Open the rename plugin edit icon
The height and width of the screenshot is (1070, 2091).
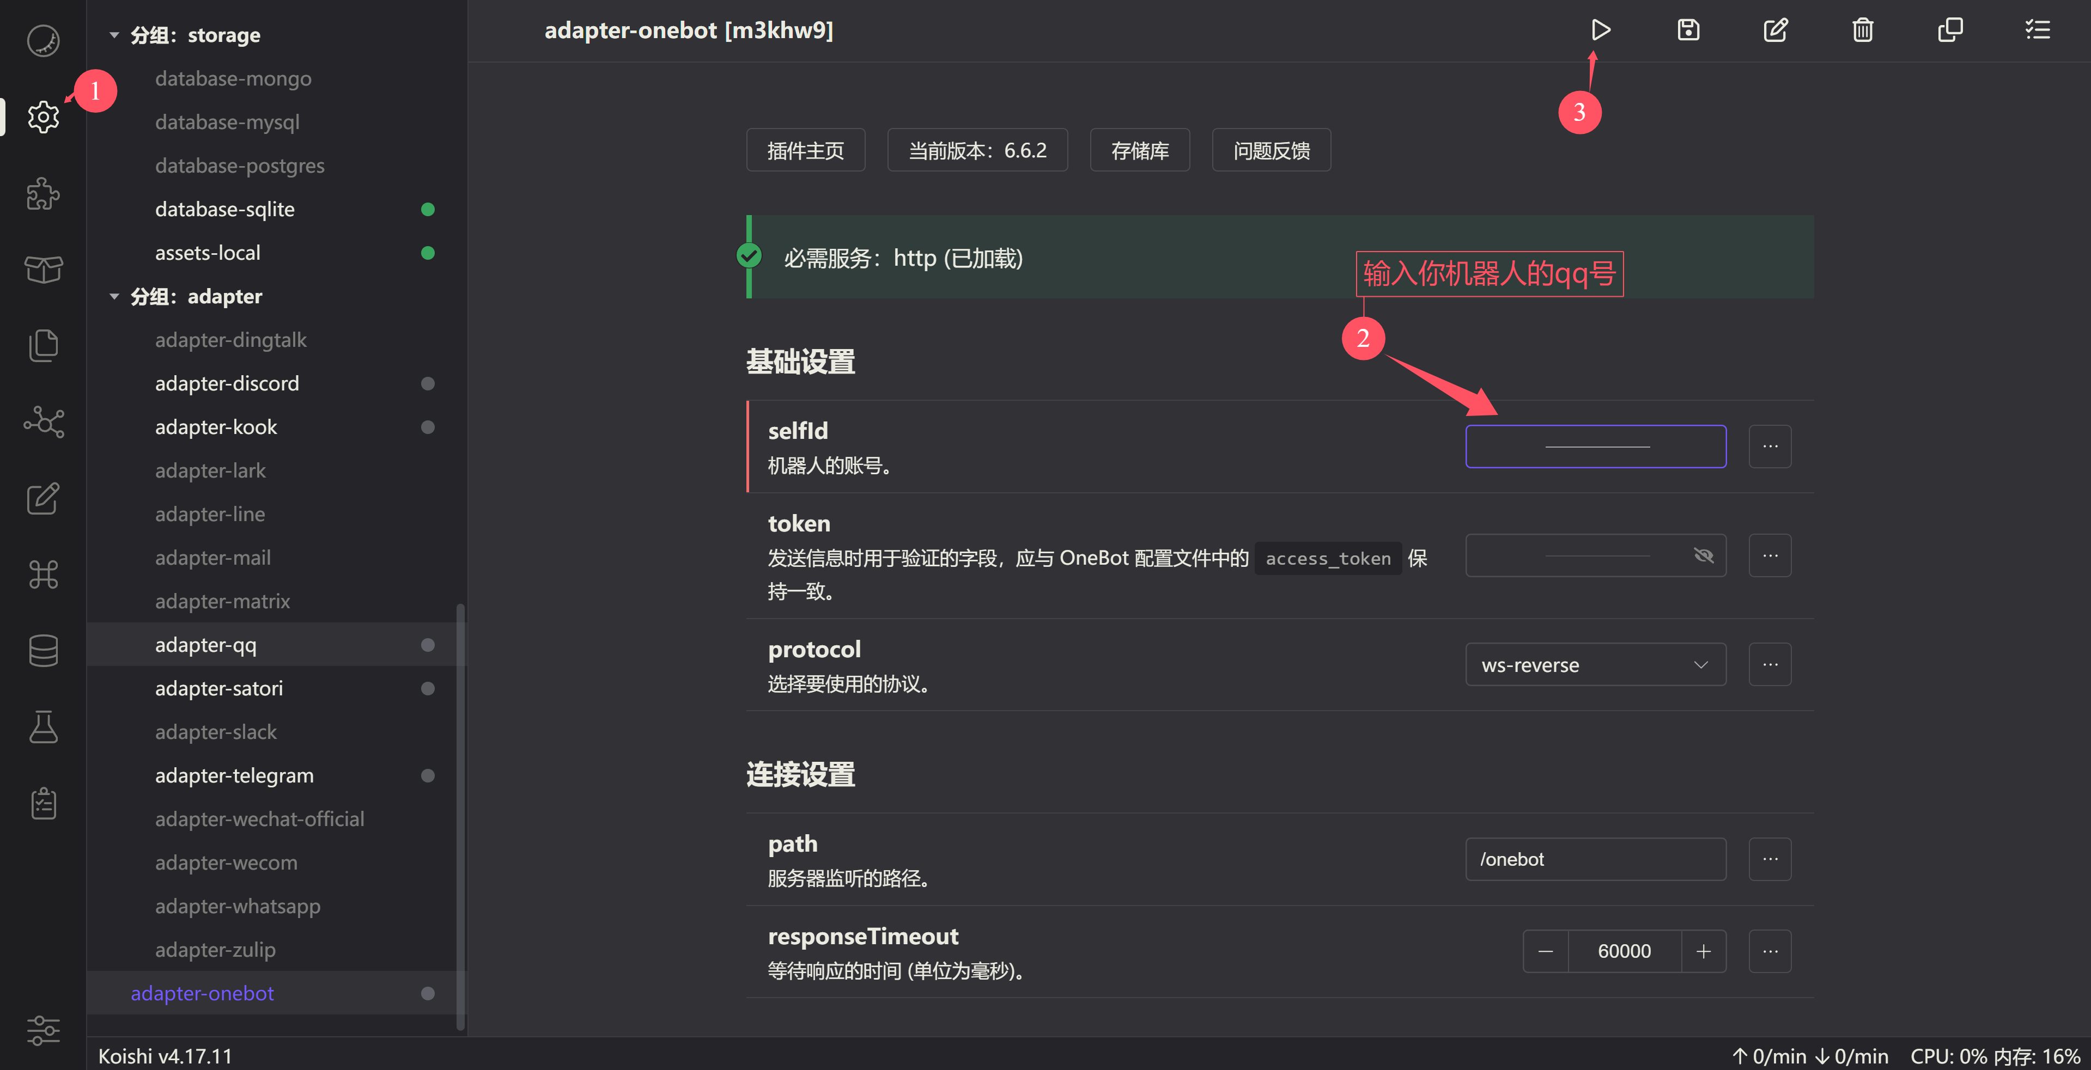click(1775, 30)
